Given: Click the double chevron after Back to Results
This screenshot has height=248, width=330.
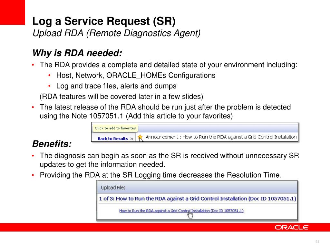Looking at the screenshot, I should tap(132, 139).
